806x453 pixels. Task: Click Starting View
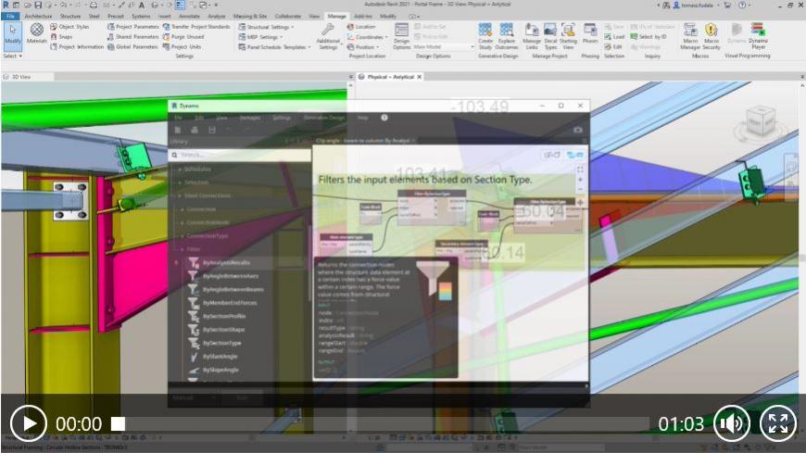coord(568,36)
